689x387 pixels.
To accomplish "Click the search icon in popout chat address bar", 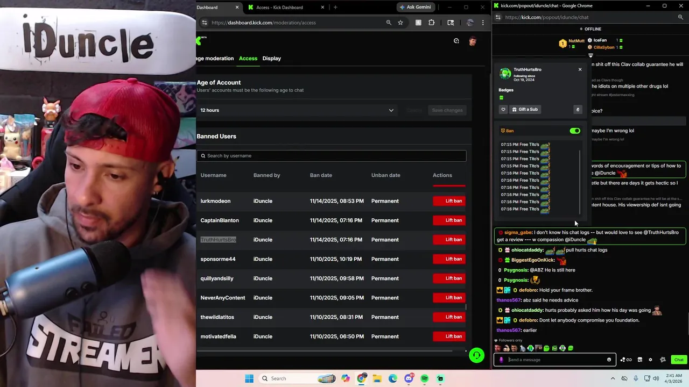I will point(680,17).
